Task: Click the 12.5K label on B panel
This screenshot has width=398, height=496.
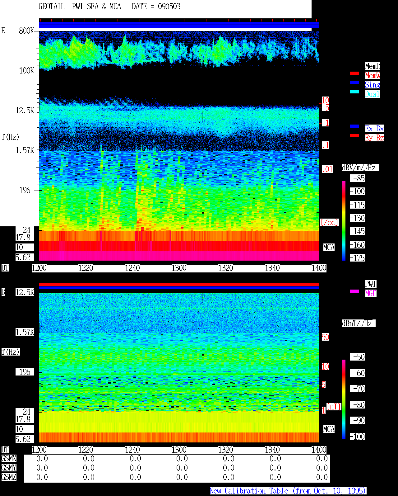Action: point(25,292)
